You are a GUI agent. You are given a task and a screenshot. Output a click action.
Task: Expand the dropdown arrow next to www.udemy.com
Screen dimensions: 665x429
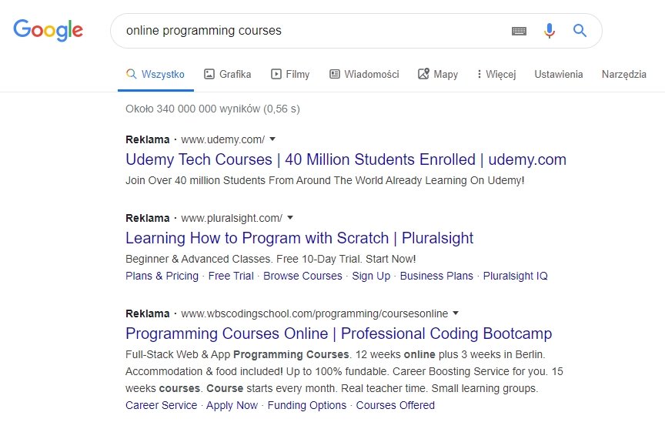(x=272, y=139)
